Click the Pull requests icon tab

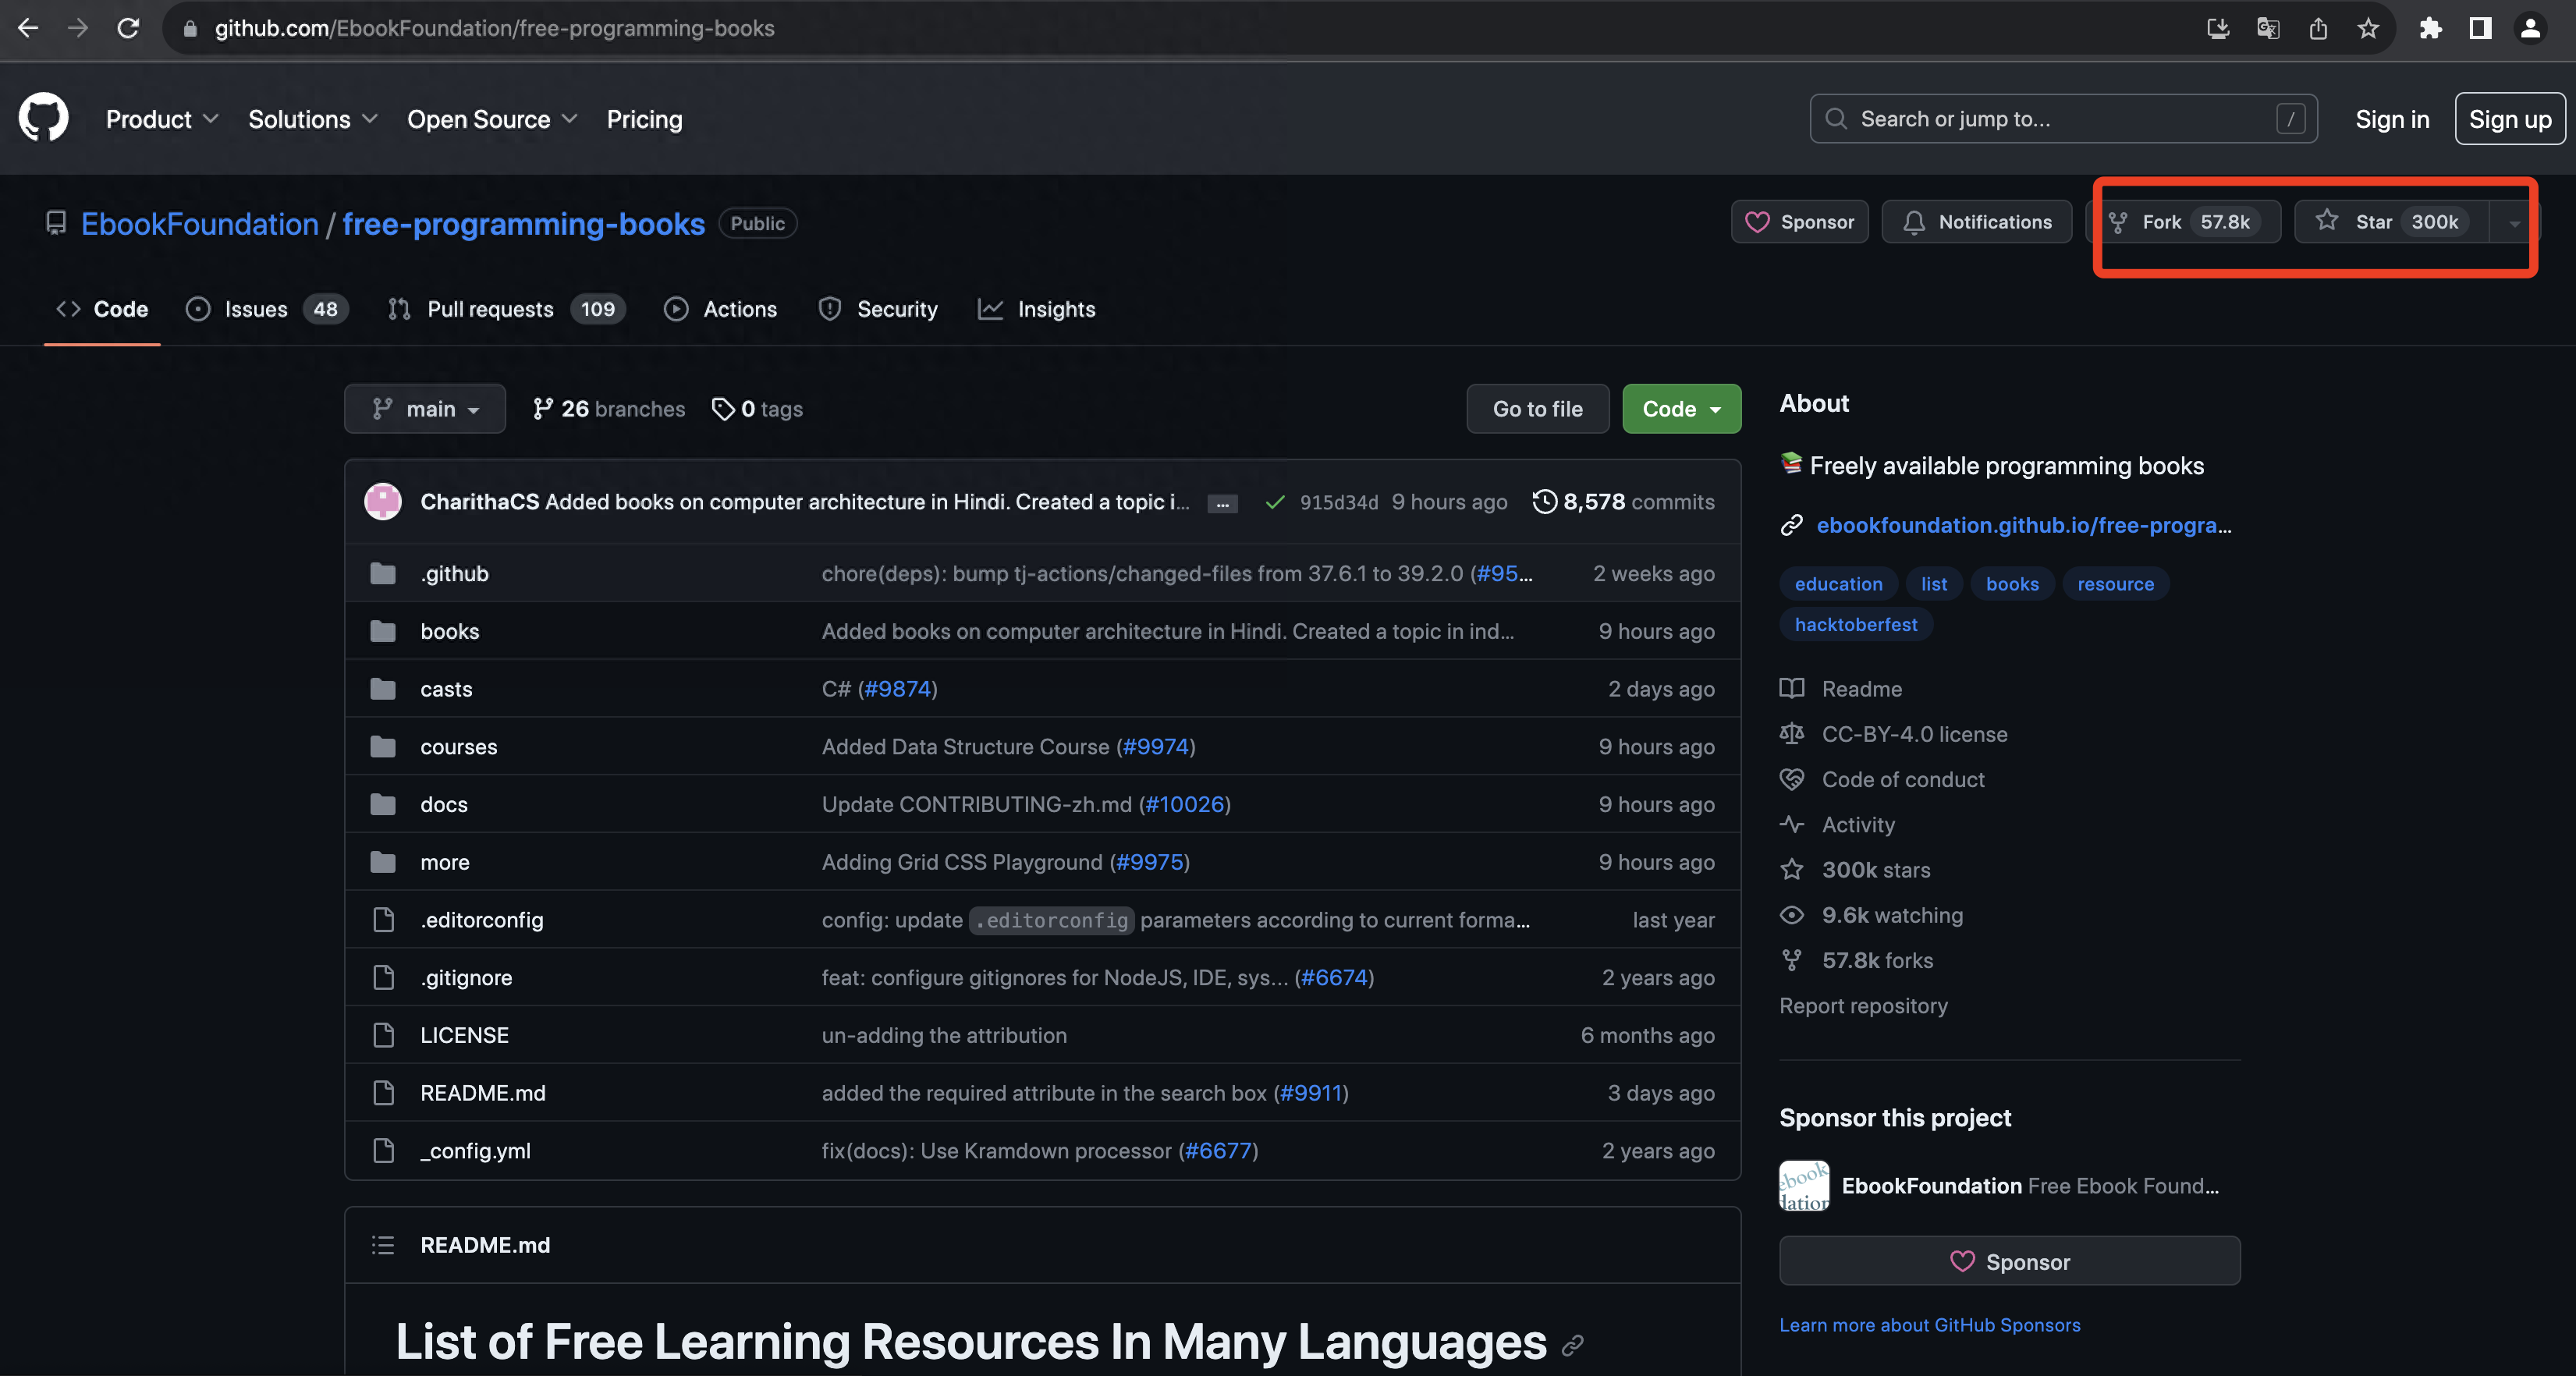(x=399, y=308)
